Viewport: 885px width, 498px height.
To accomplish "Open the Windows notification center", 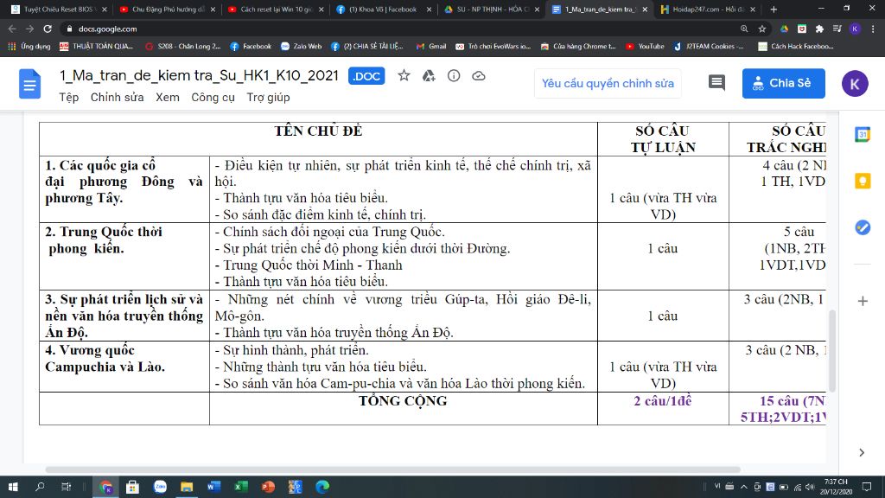I will 868,487.
